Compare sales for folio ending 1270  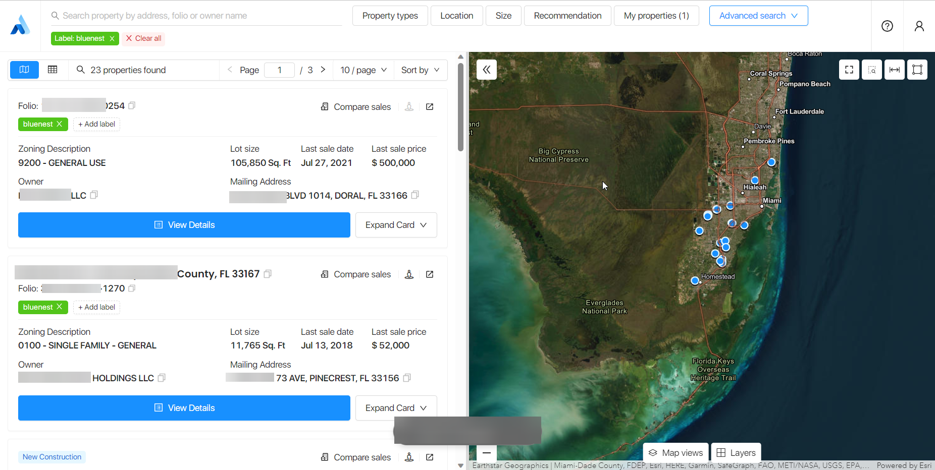(356, 274)
